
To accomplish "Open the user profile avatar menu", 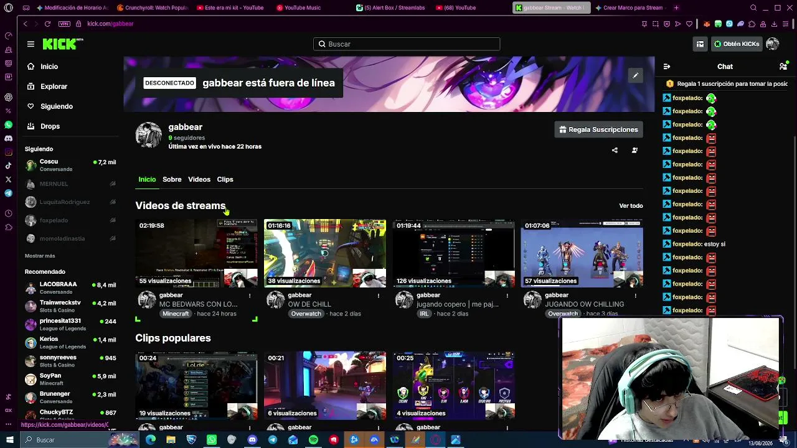I will (773, 44).
